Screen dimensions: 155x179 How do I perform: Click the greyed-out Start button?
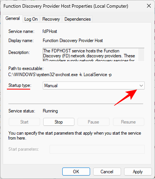24,122
